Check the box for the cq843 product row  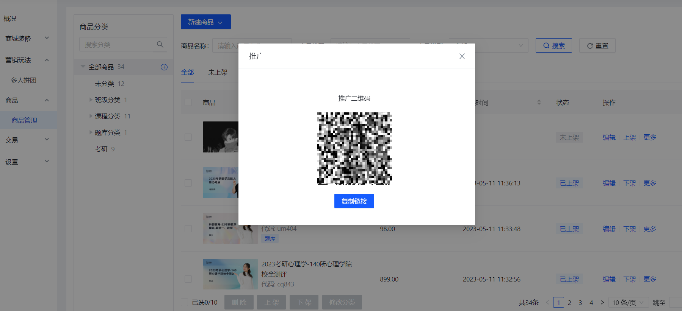pyautogui.click(x=188, y=279)
